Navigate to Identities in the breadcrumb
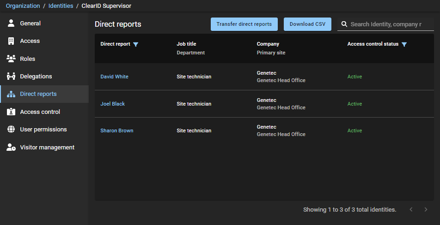 (61, 6)
